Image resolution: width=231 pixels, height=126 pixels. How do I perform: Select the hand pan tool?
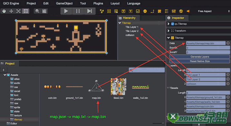[x=4, y=11]
